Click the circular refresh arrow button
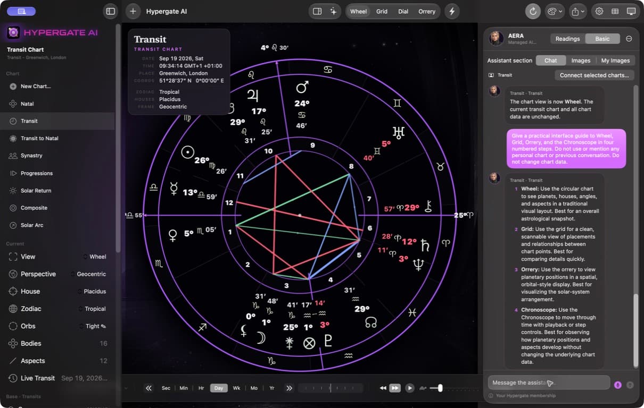 [x=532, y=11]
